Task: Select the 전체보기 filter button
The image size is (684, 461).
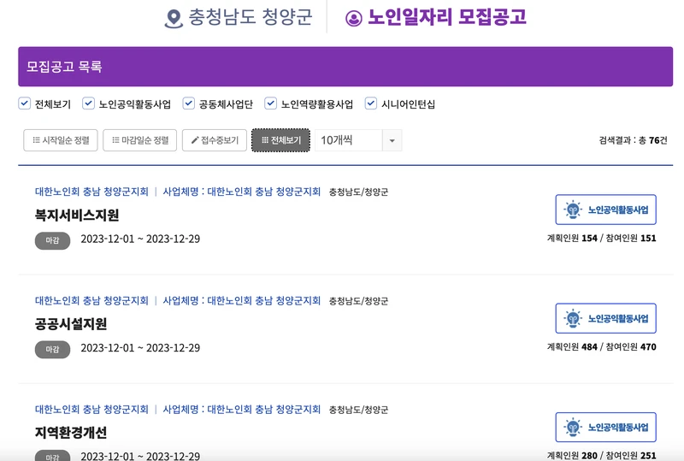Action: 280,140
